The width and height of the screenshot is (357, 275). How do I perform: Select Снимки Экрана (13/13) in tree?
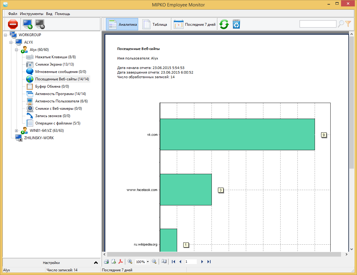point(54,64)
